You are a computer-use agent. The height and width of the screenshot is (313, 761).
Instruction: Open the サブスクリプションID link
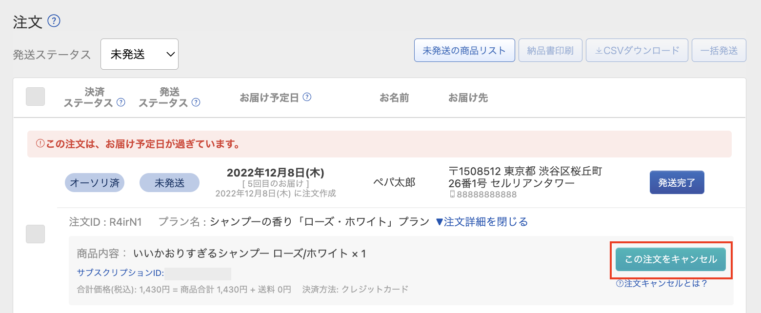pyautogui.click(x=120, y=273)
